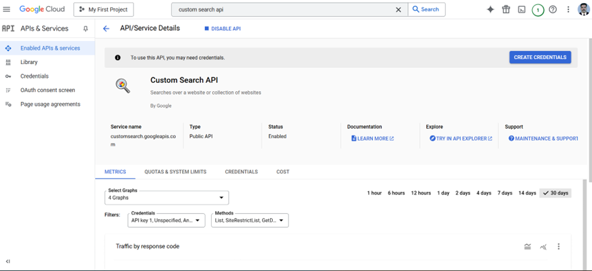Select the 14 days time range
The image size is (592, 271).
pyautogui.click(x=527, y=193)
